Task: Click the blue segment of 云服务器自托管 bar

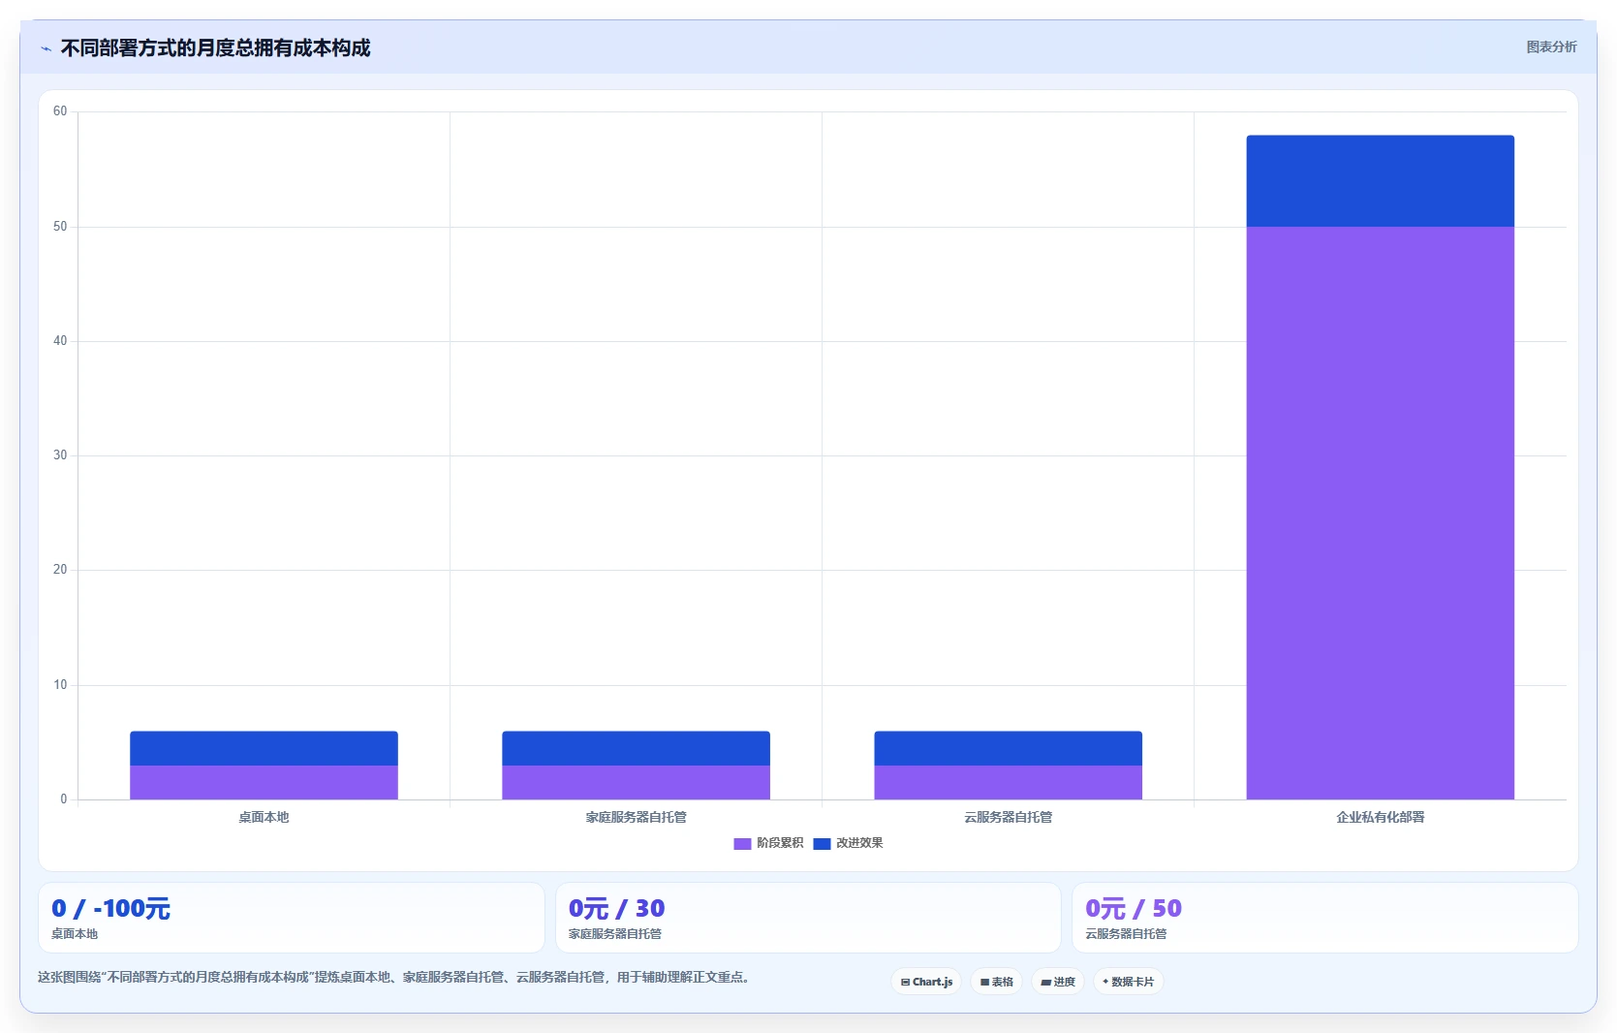Action: tap(1008, 748)
